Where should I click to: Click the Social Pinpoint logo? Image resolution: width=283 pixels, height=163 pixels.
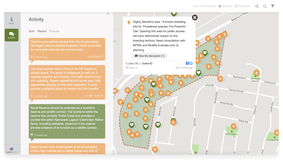pos(12,150)
